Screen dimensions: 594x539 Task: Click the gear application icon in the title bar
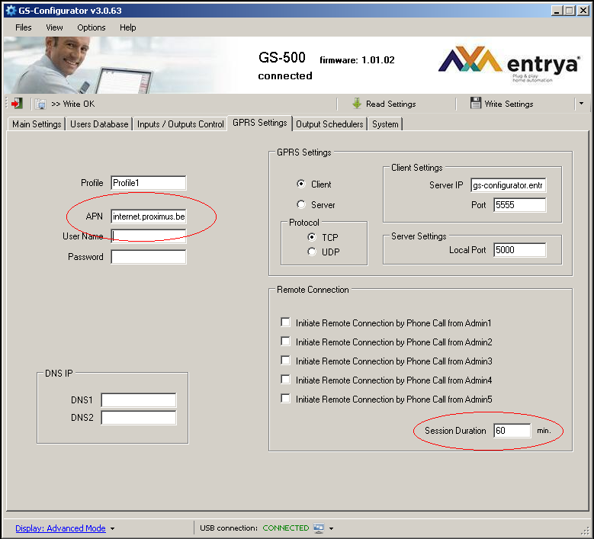click(11, 10)
